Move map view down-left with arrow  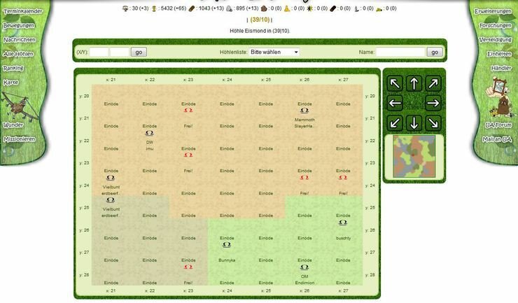coord(395,123)
